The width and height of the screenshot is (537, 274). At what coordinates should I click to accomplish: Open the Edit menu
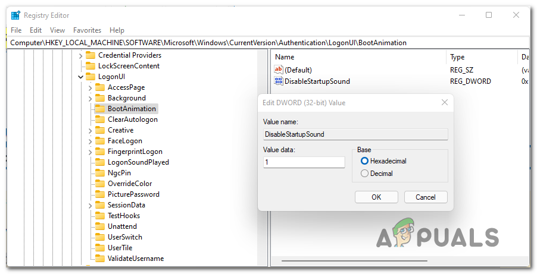point(36,30)
